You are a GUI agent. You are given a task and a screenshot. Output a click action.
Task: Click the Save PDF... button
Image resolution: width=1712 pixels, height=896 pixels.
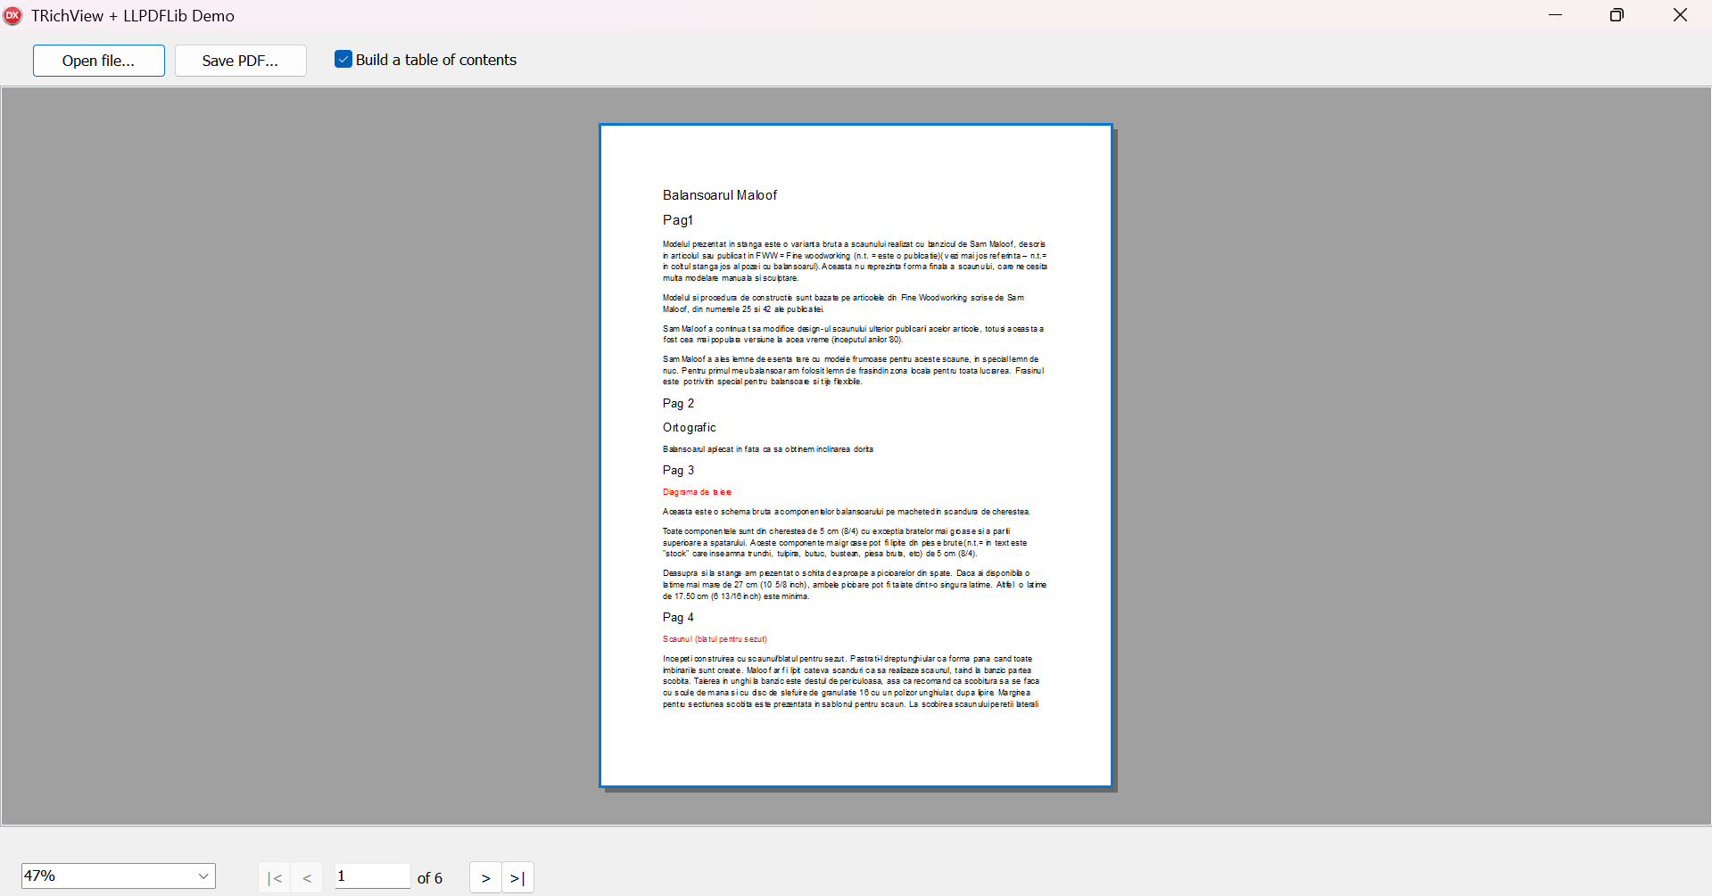240,61
